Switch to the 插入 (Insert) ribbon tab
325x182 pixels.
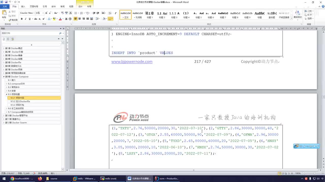[x=23, y=7]
